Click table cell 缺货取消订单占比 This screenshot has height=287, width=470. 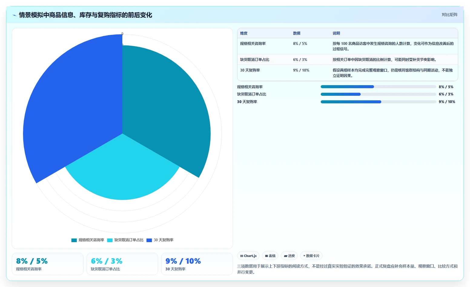pyautogui.click(x=255, y=60)
